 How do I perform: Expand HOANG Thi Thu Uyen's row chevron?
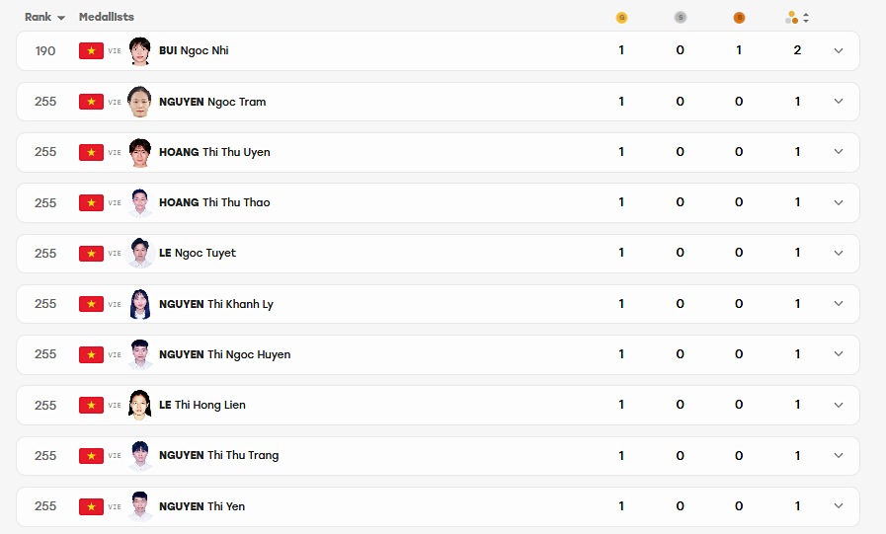(839, 152)
